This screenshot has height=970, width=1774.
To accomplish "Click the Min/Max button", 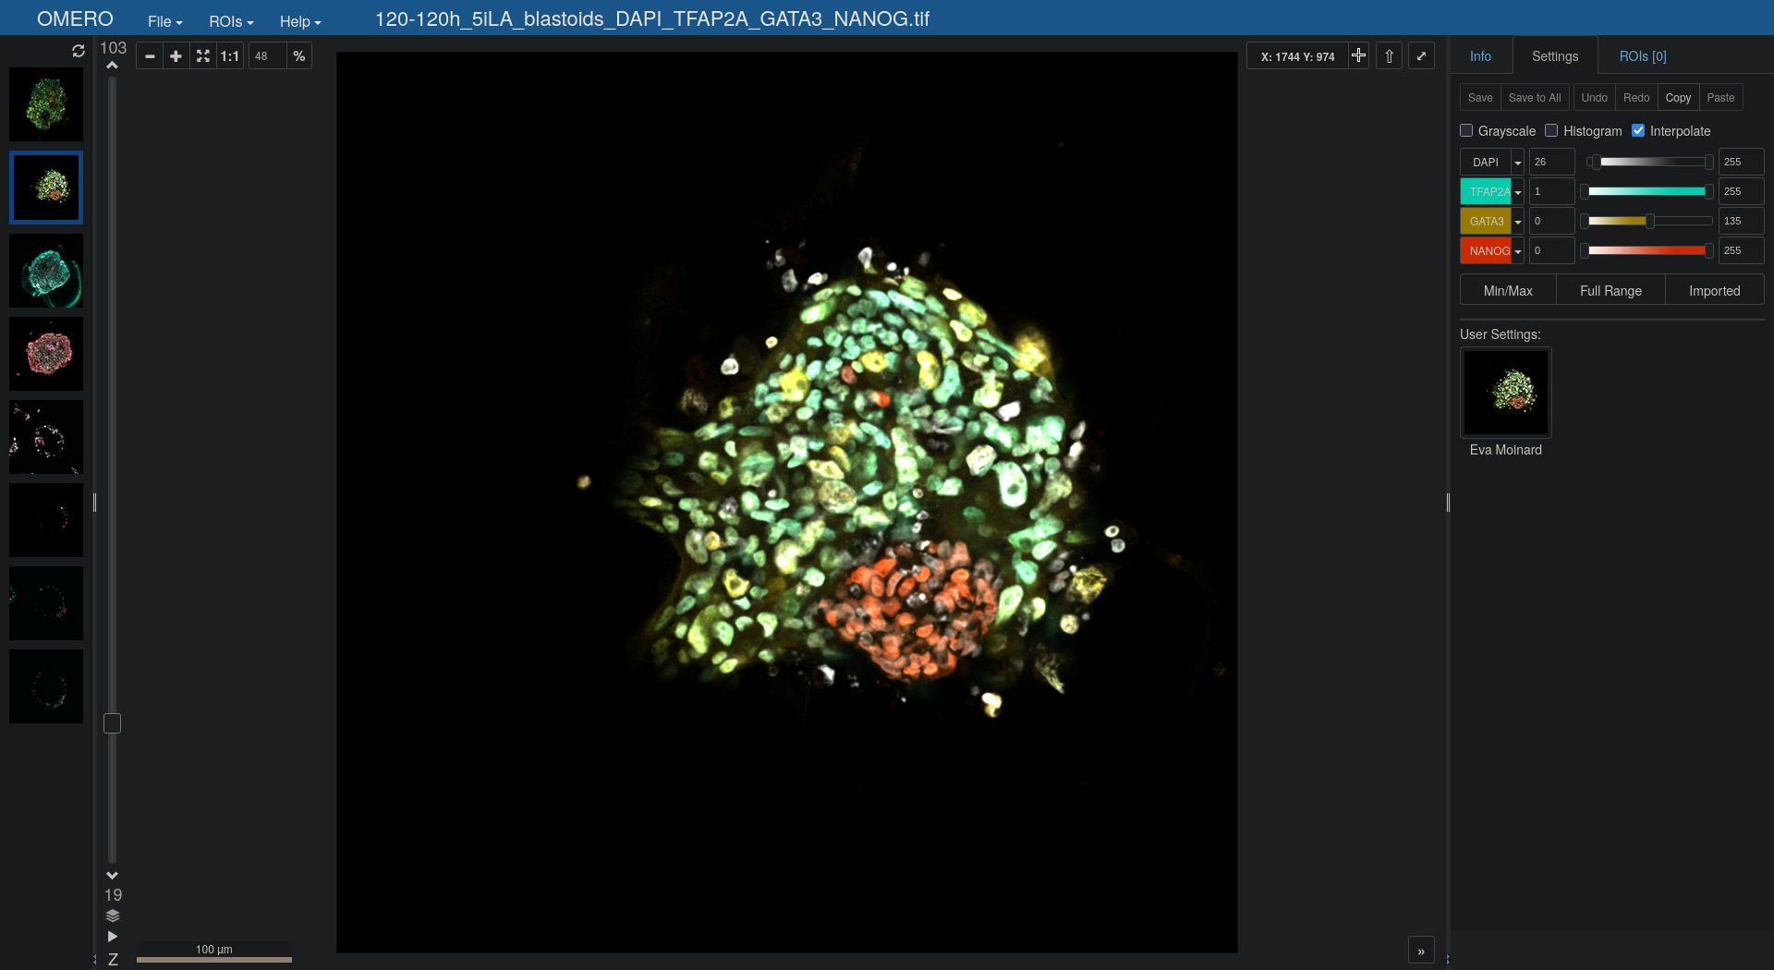I will pyautogui.click(x=1507, y=291).
